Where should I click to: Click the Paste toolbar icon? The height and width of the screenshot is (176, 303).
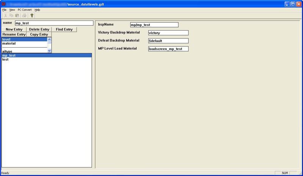[x=17, y=15]
